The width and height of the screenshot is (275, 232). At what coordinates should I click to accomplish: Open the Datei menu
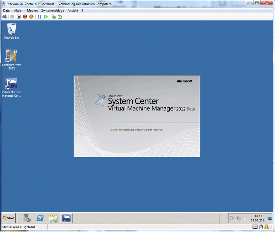[7, 11]
